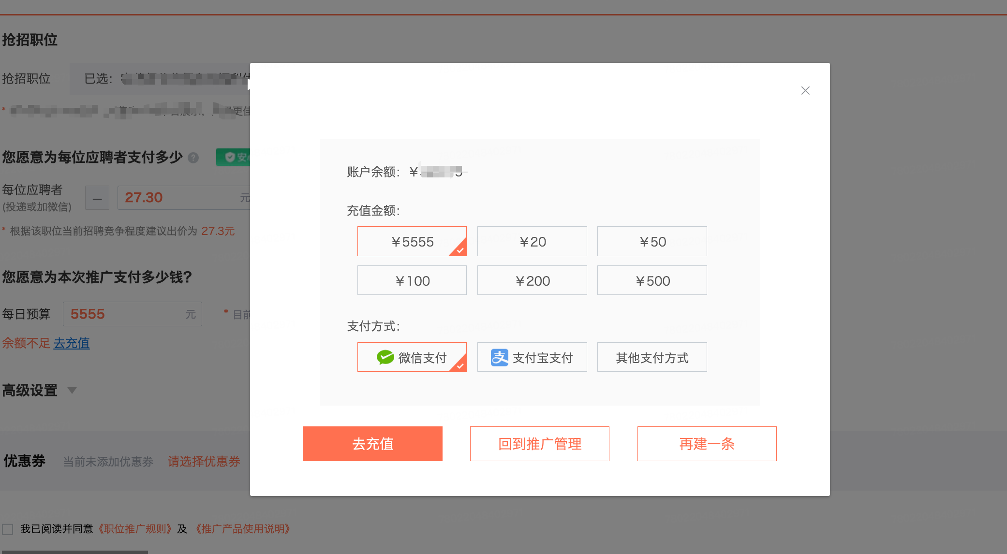This screenshot has width=1007, height=554.
Task: Click the per-applicant price field 27.30
Action: (x=184, y=198)
